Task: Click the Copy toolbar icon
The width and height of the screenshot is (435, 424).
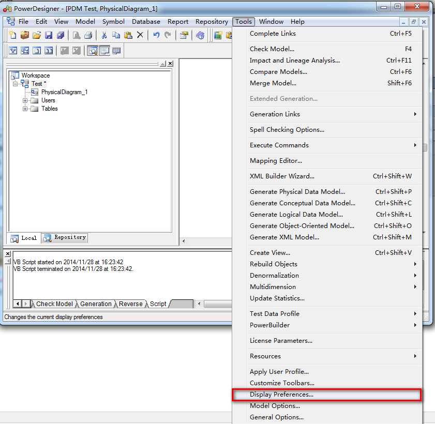Action: pyautogui.click(x=116, y=35)
